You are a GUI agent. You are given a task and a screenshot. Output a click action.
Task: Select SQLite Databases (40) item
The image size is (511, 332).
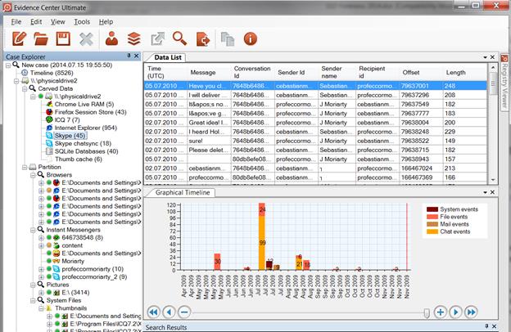point(86,151)
